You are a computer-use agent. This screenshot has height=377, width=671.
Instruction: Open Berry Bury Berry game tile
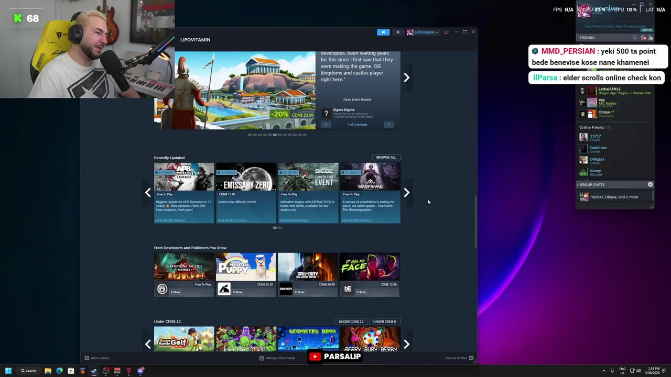point(370,339)
